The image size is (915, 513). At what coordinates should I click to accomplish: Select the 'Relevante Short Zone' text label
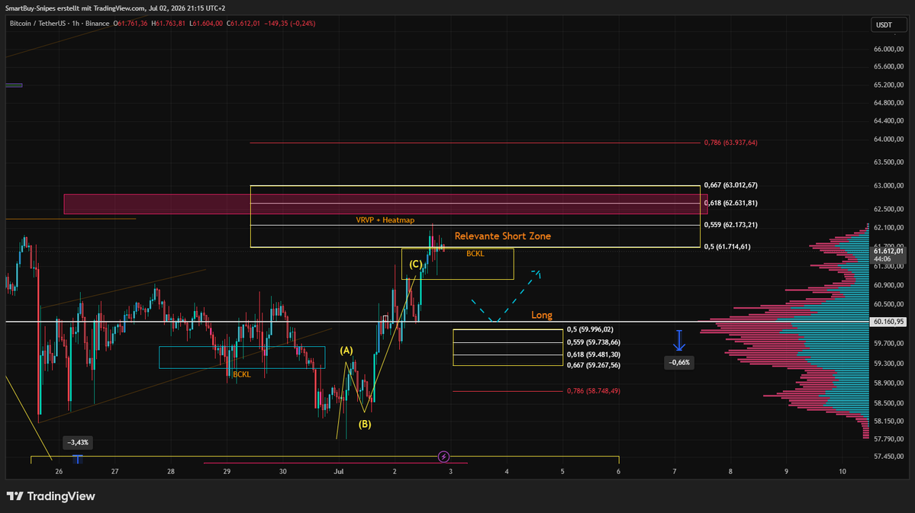click(502, 236)
